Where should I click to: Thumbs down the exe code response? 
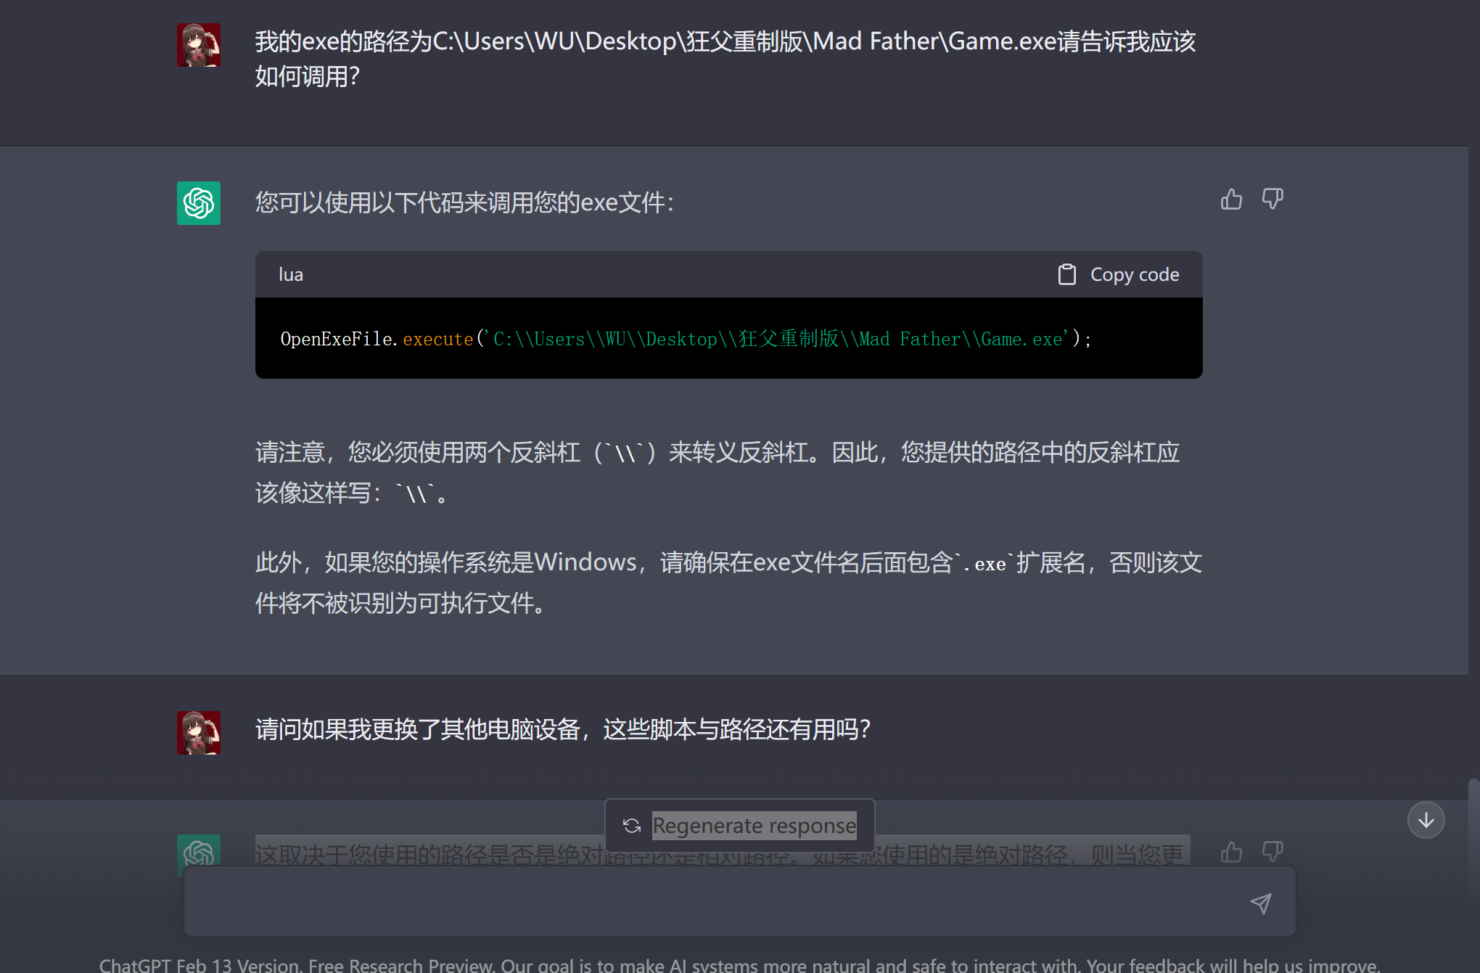tap(1273, 199)
